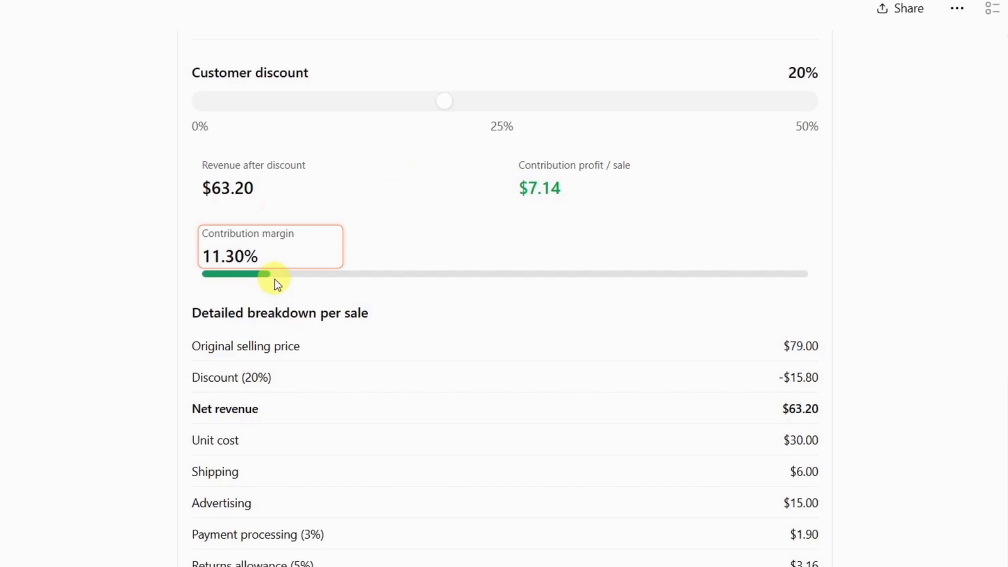1008x567 pixels.
Task: Click the $1.90 payment processing value
Action: pyautogui.click(x=804, y=535)
